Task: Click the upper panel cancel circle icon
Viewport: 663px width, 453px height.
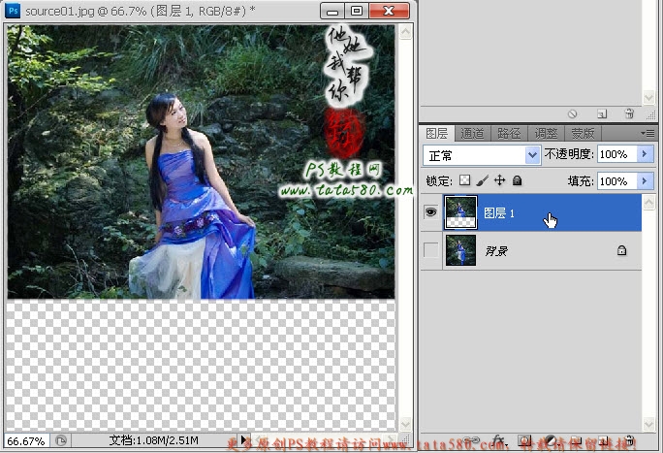Action: click(573, 113)
